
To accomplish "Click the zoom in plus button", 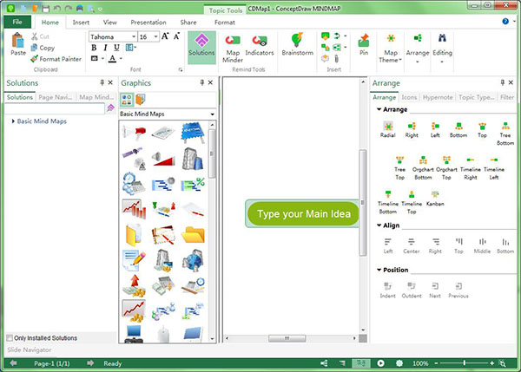I will [x=492, y=363].
